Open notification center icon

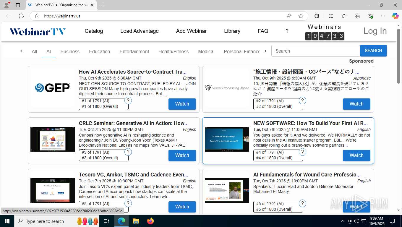click(x=392, y=221)
